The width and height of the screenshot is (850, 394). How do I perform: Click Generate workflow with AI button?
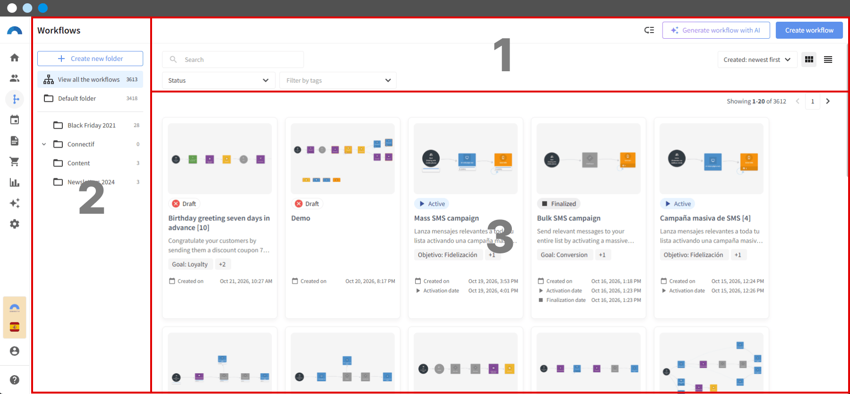[x=716, y=30]
